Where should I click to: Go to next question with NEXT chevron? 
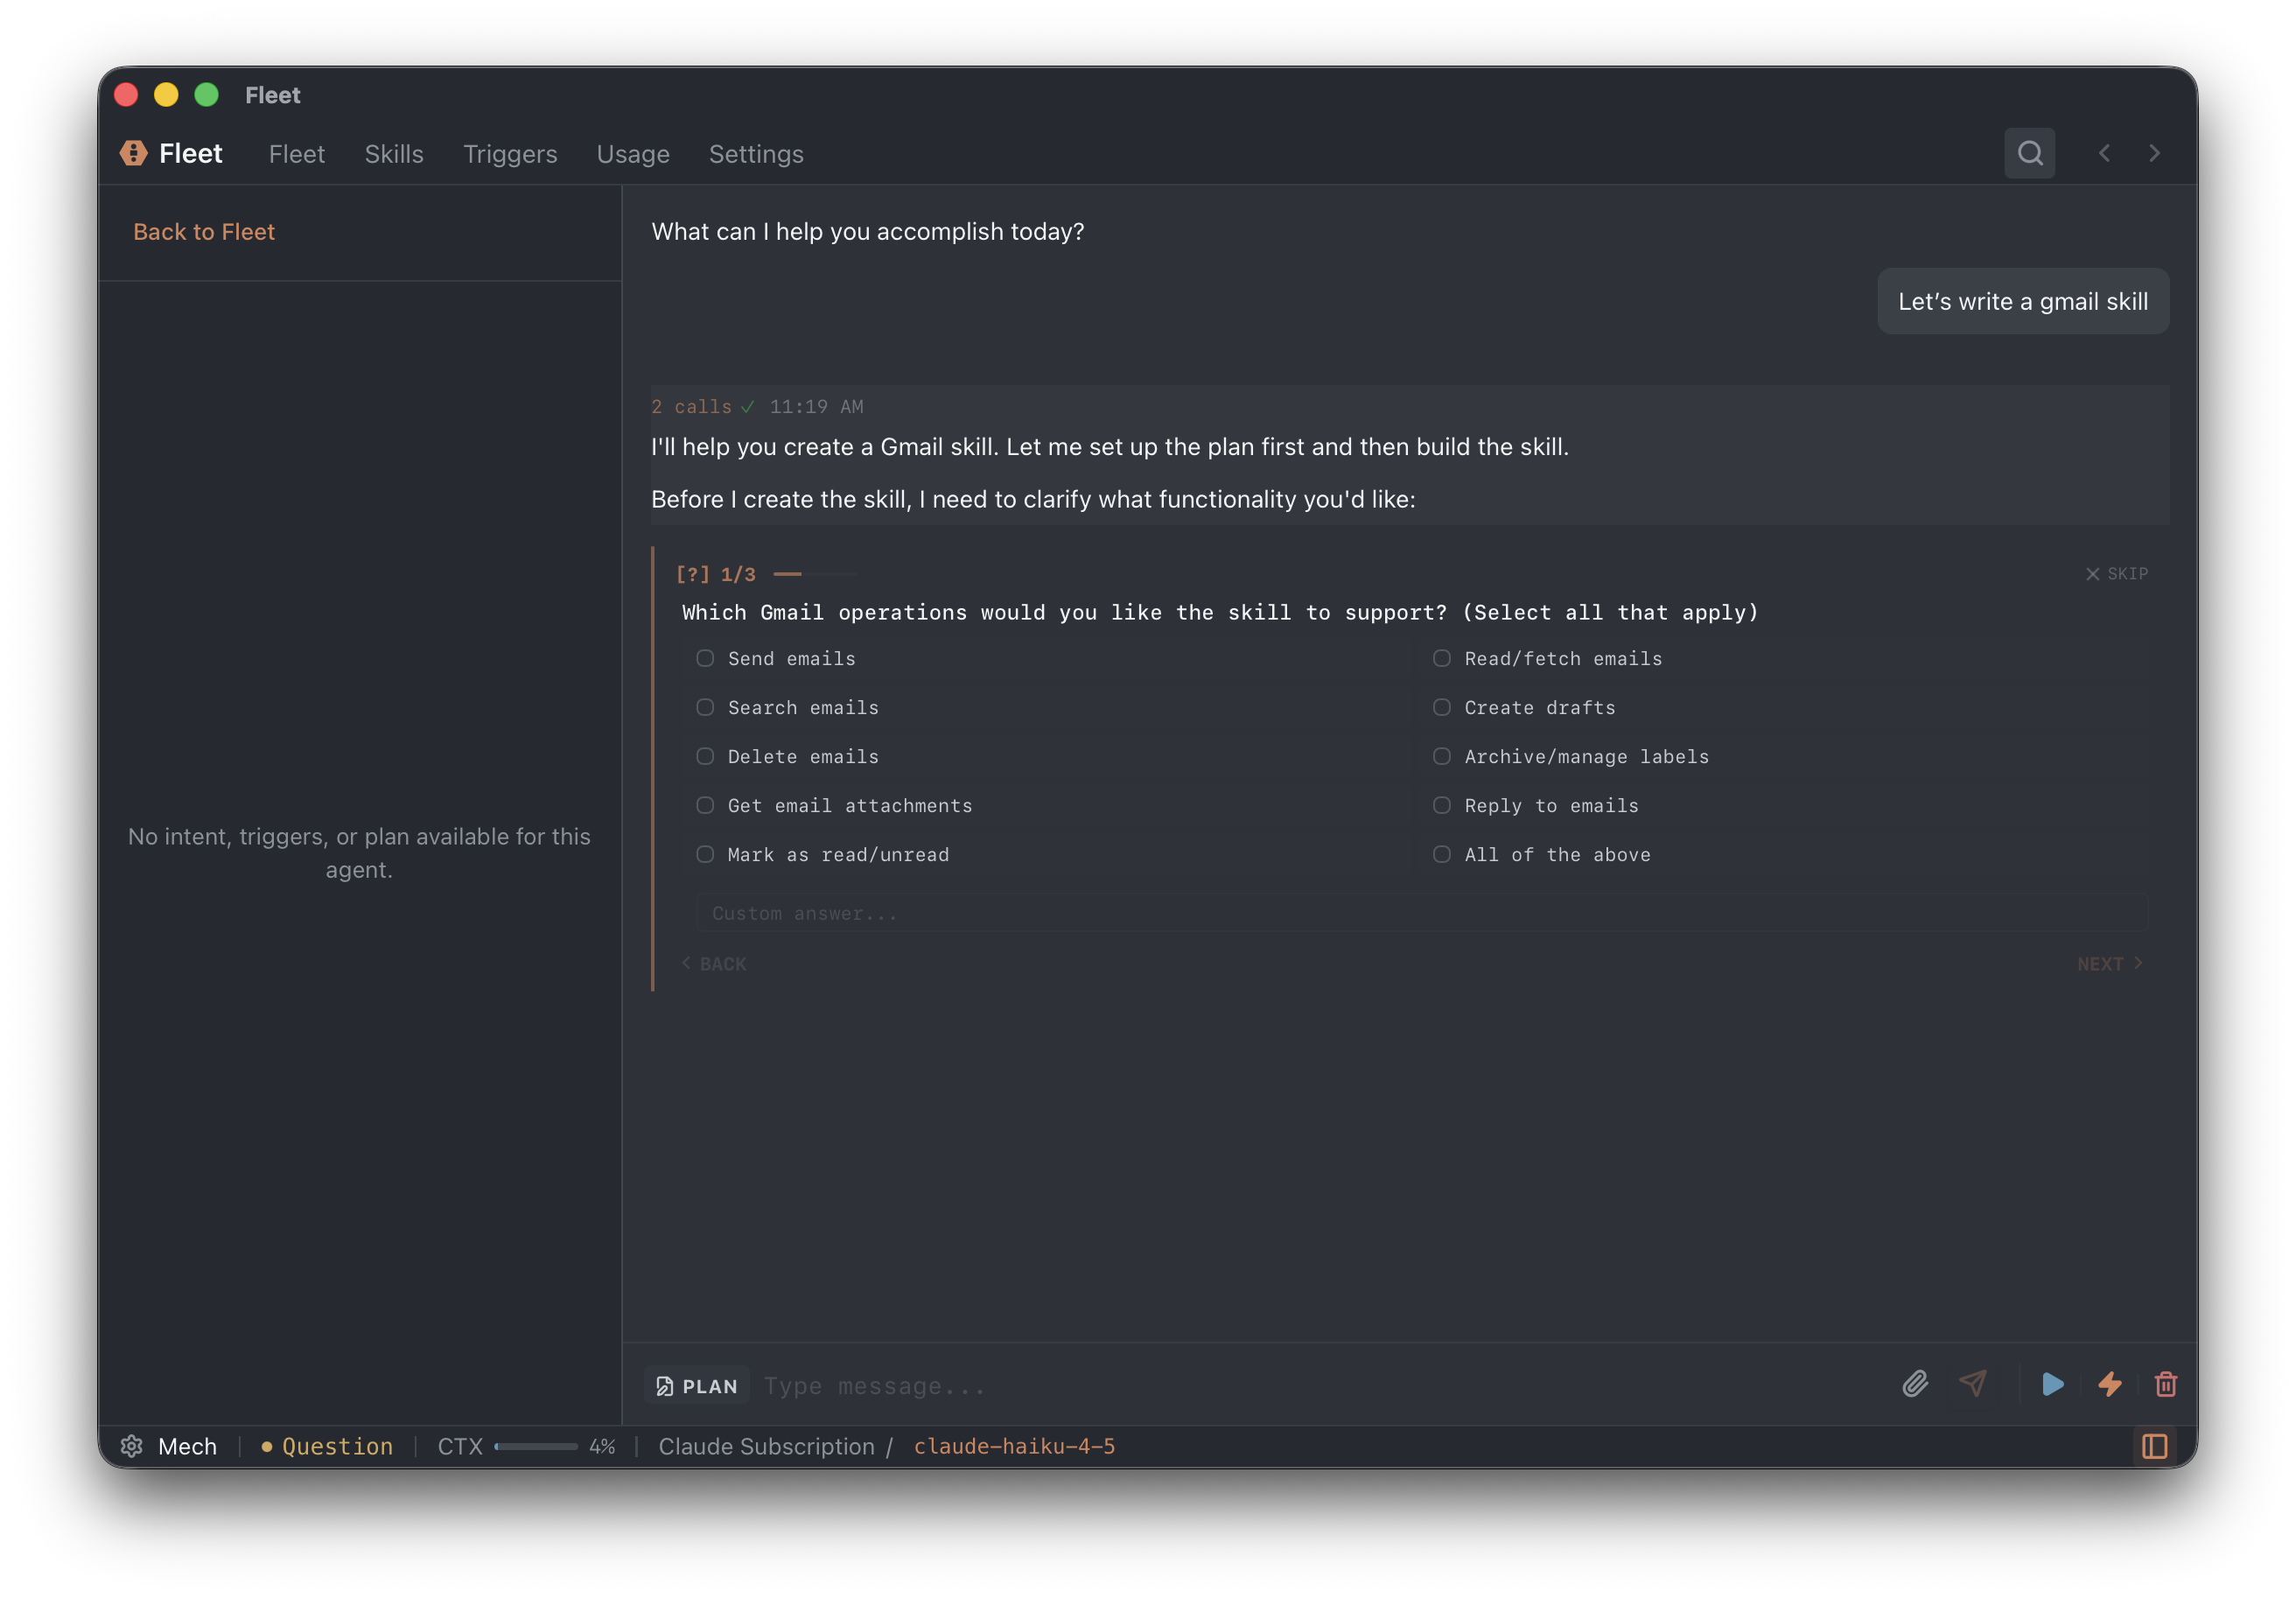(2109, 963)
